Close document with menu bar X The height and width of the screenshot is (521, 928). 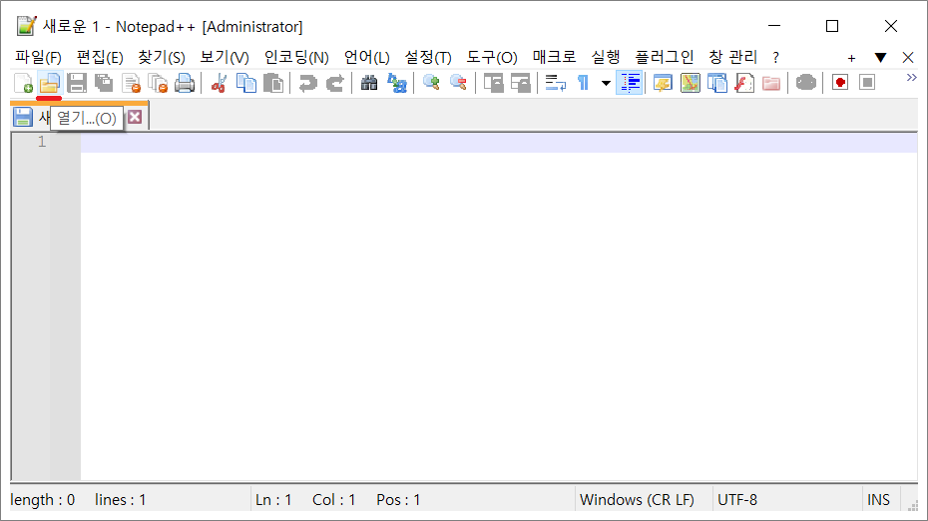(x=908, y=58)
